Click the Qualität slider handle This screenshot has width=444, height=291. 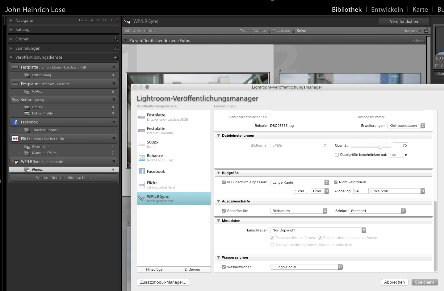380,146
